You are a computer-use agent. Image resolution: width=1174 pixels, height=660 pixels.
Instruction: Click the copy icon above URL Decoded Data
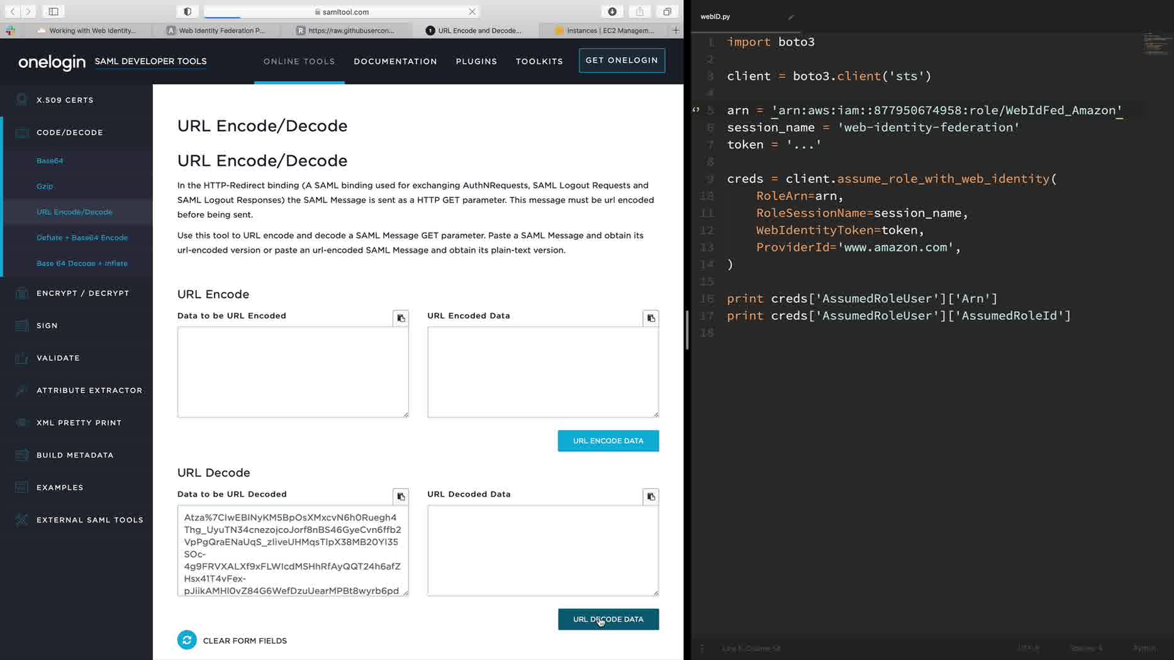pos(651,497)
